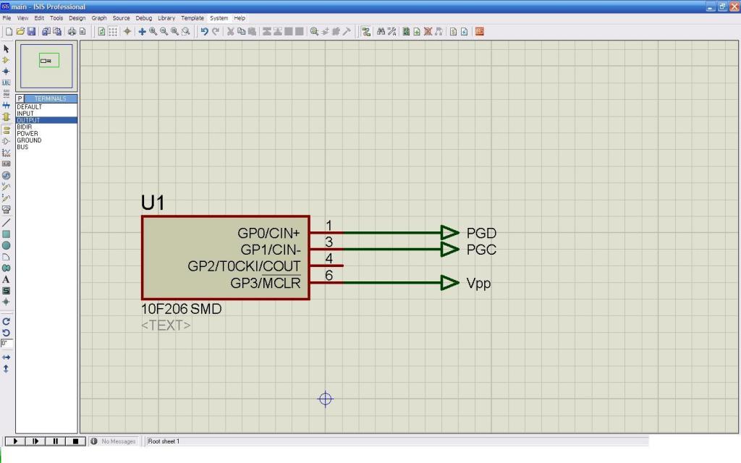Click the Zoom In magnifier icon

click(153, 32)
